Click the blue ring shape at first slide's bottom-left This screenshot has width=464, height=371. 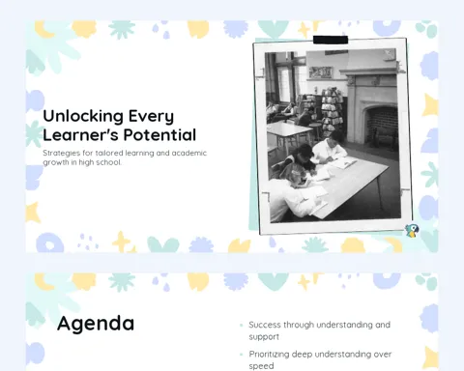pos(50,243)
